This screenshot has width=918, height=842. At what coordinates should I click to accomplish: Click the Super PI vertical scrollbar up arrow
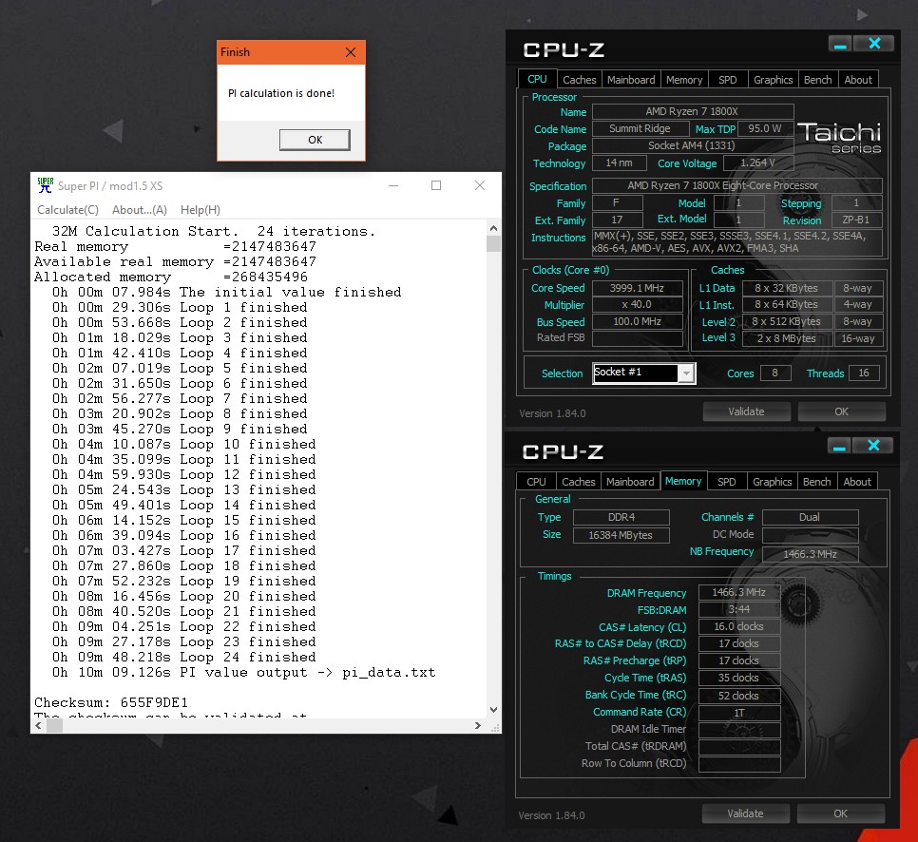click(x=493, y=228)
